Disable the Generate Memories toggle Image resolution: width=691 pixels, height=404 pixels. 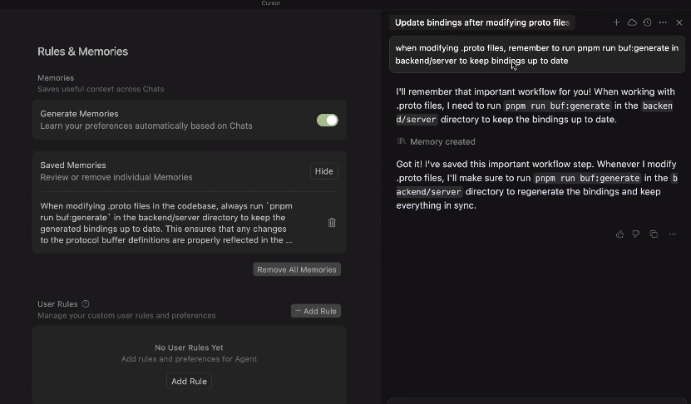point(328,120)
